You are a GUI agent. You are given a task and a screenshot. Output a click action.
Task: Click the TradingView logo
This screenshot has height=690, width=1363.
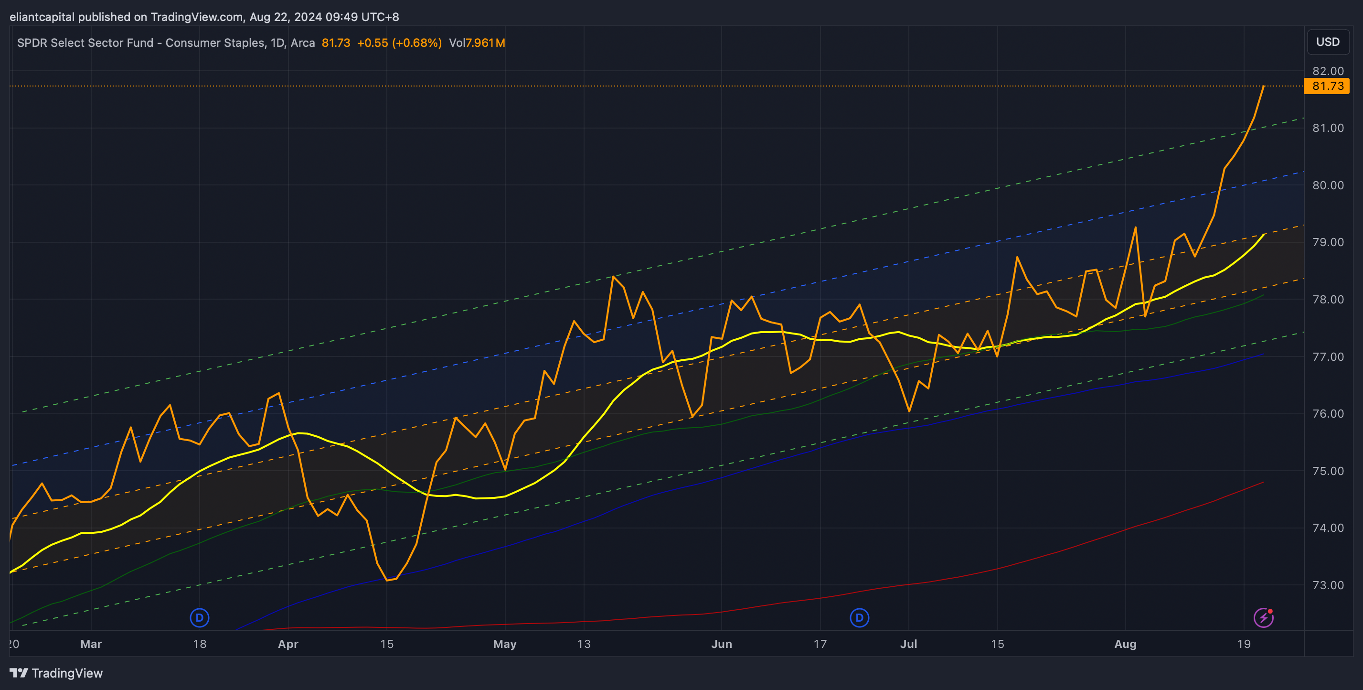[x=56, y=673]
